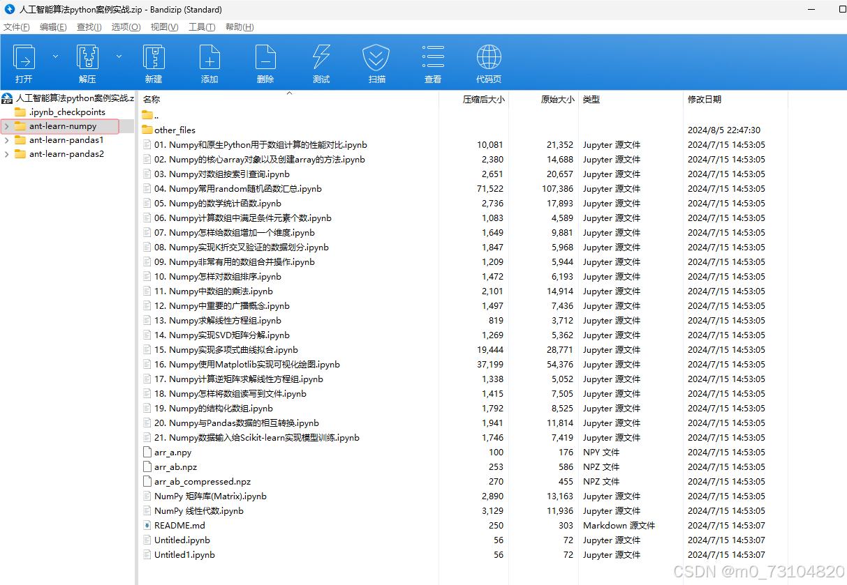Click icon of NumPy 矩阵库(Matrix).ipynb

[x=147, y=496]
